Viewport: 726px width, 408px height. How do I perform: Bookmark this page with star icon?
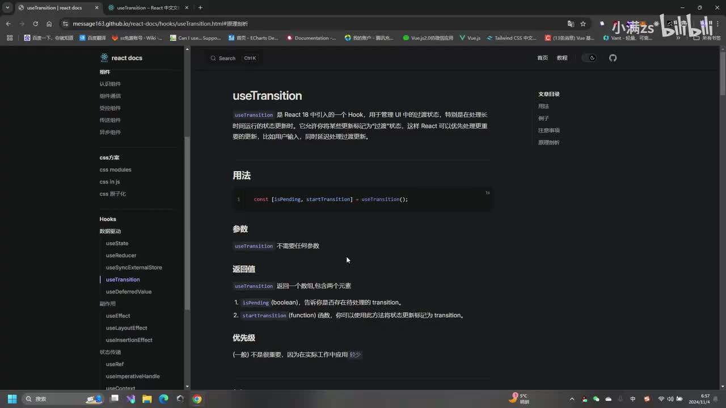[583, 24]
